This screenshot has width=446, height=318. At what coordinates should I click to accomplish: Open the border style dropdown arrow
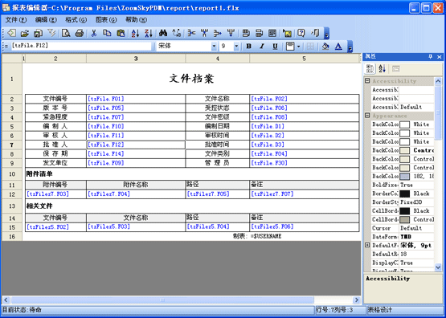(x=298, y=47)
